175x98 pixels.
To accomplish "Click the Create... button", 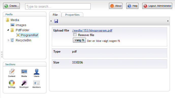I will [x=11, y=6].
